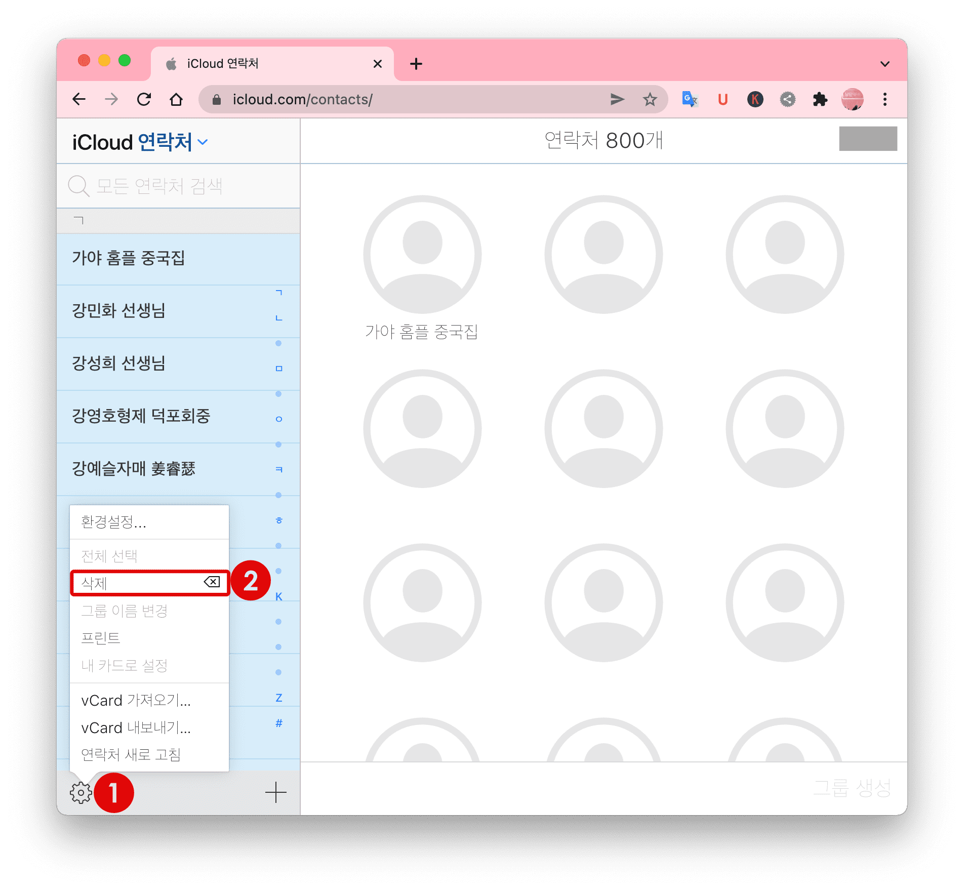Open the K circle extension

click(x=755, y=99)
